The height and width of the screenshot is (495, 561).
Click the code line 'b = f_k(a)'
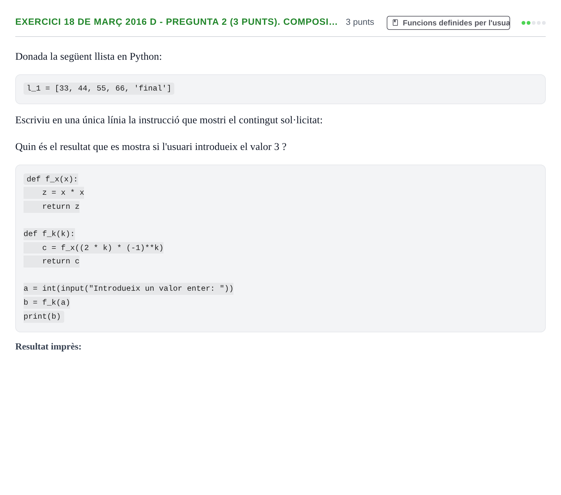tap(47, 302)
